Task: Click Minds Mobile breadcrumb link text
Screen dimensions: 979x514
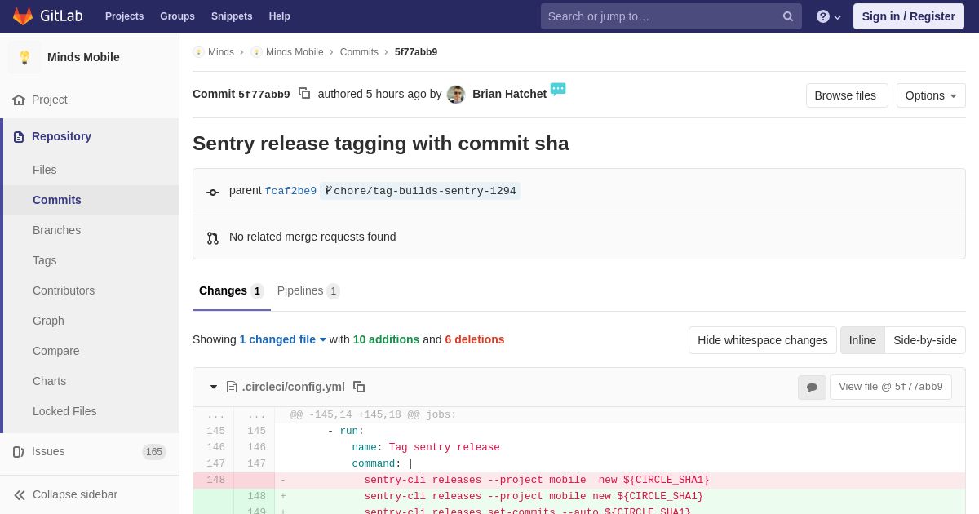Action: [295, 52]
